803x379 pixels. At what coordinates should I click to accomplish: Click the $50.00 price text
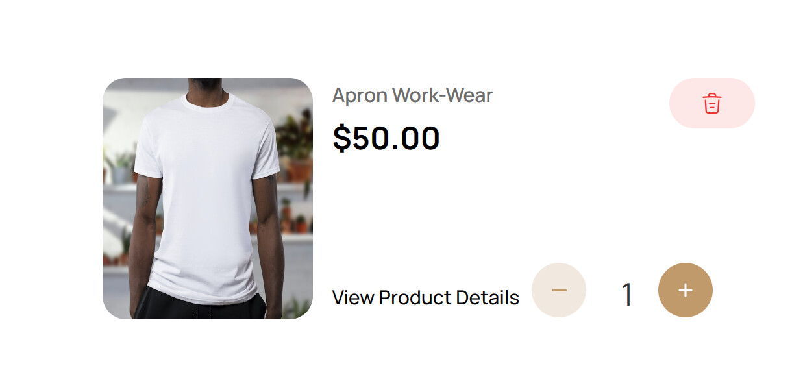(x=386, y=138)
